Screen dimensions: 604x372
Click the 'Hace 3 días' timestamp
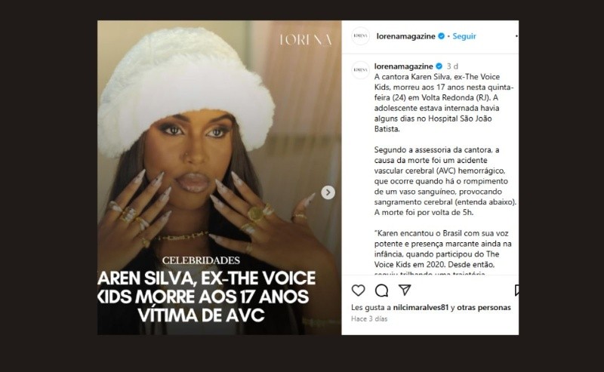click(369, 319)
